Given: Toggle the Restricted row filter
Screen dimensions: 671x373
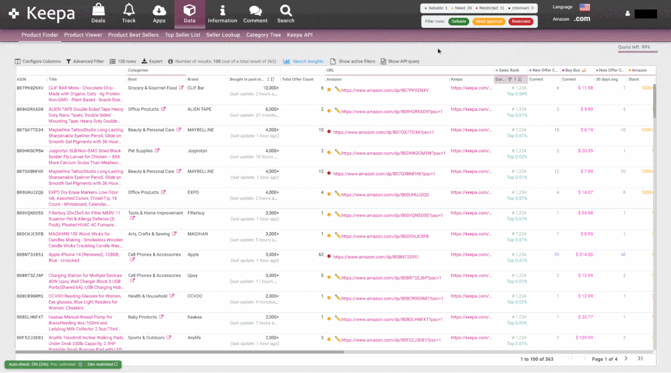Looking at the screenshot, I should (521, 21).
